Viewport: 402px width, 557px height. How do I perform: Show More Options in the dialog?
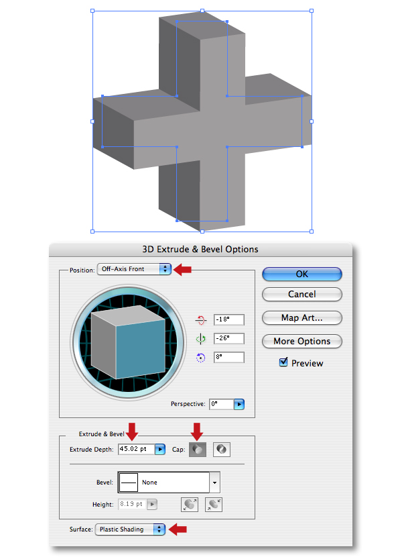(302, 342)
